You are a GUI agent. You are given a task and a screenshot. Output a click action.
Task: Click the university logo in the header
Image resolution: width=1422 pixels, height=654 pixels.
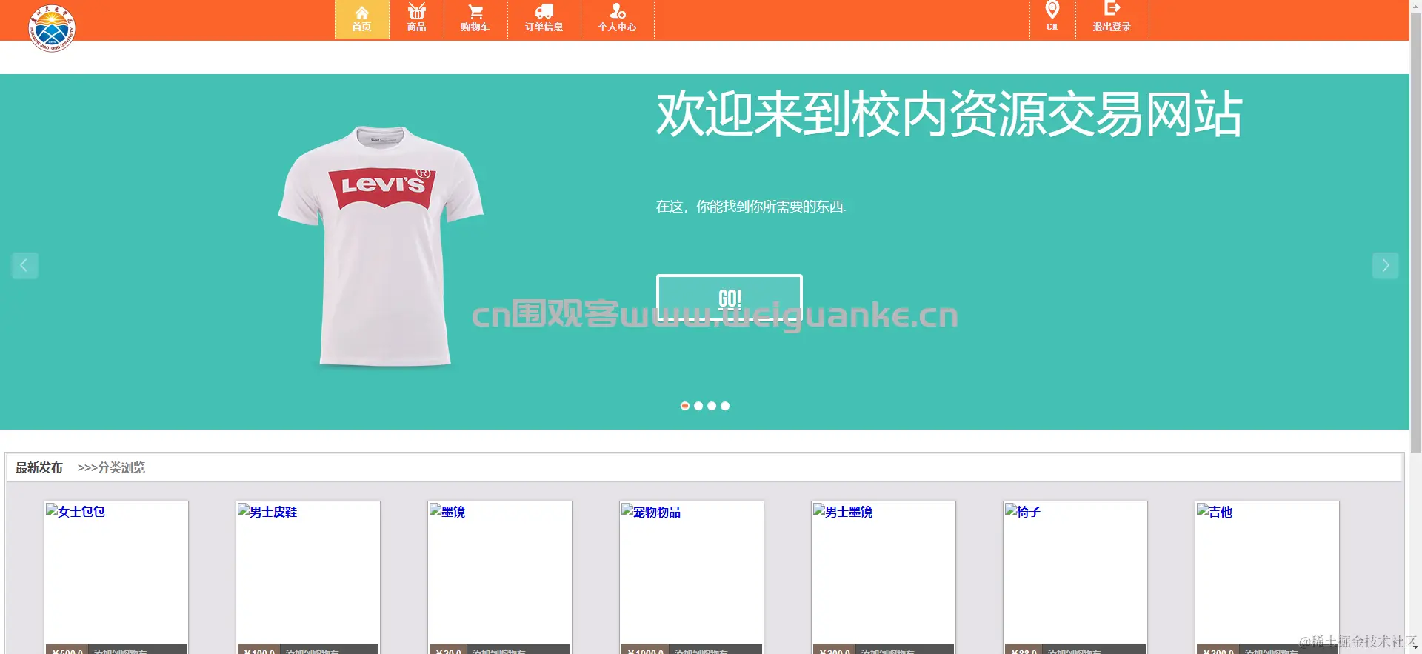52,28
